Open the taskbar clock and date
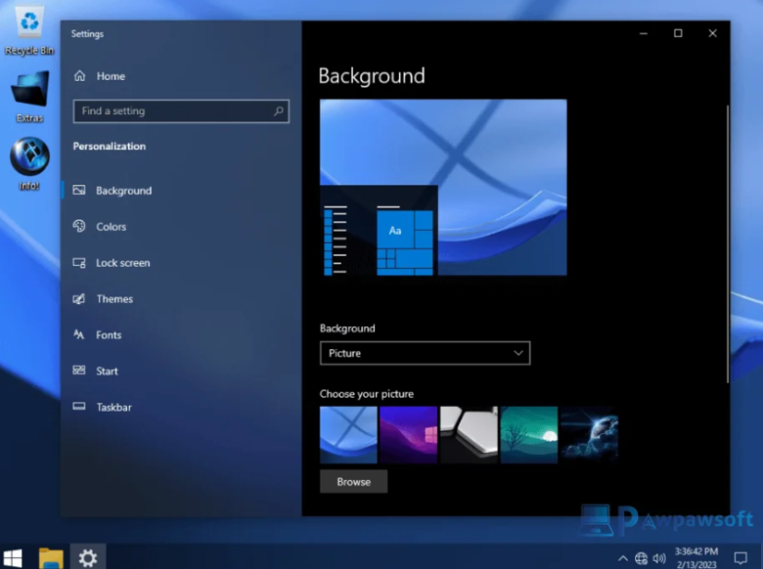 click(x=696, y=558)
